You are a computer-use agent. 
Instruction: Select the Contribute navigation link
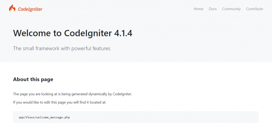pos(254,9)
